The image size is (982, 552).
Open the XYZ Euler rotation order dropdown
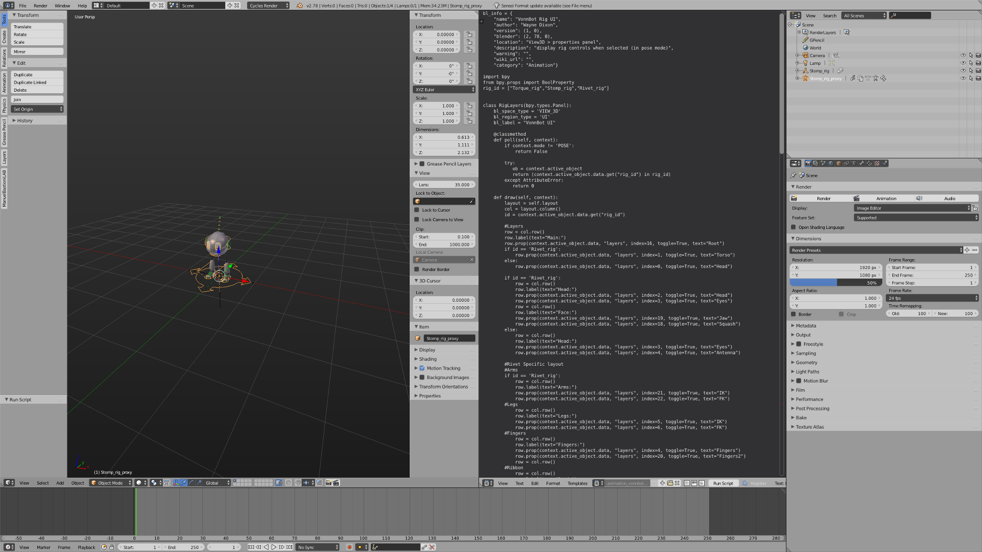click(444, 90)
